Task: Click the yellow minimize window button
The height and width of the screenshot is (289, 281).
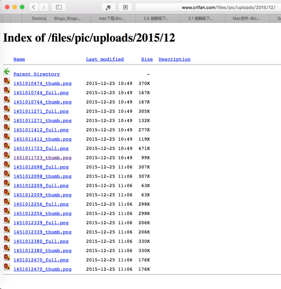Action: click(15, 7)
